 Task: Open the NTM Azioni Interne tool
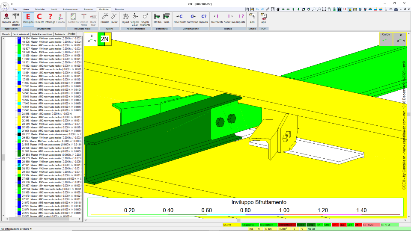point(16,19)
